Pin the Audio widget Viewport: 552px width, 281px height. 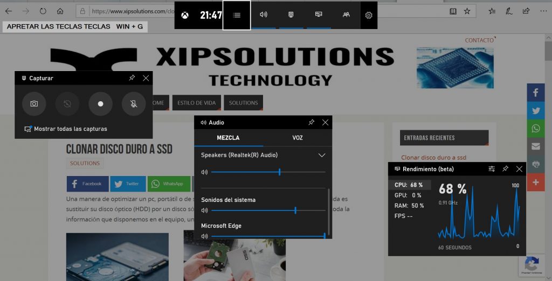pyautogui.click(x=311, y=122)
